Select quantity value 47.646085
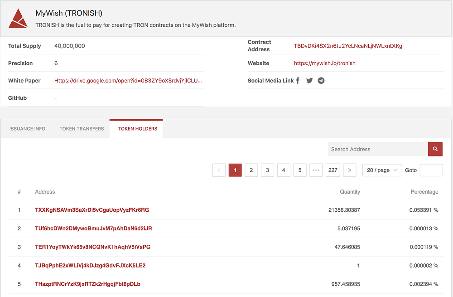This screenshot has width=453, height=297. pos(347,247)
